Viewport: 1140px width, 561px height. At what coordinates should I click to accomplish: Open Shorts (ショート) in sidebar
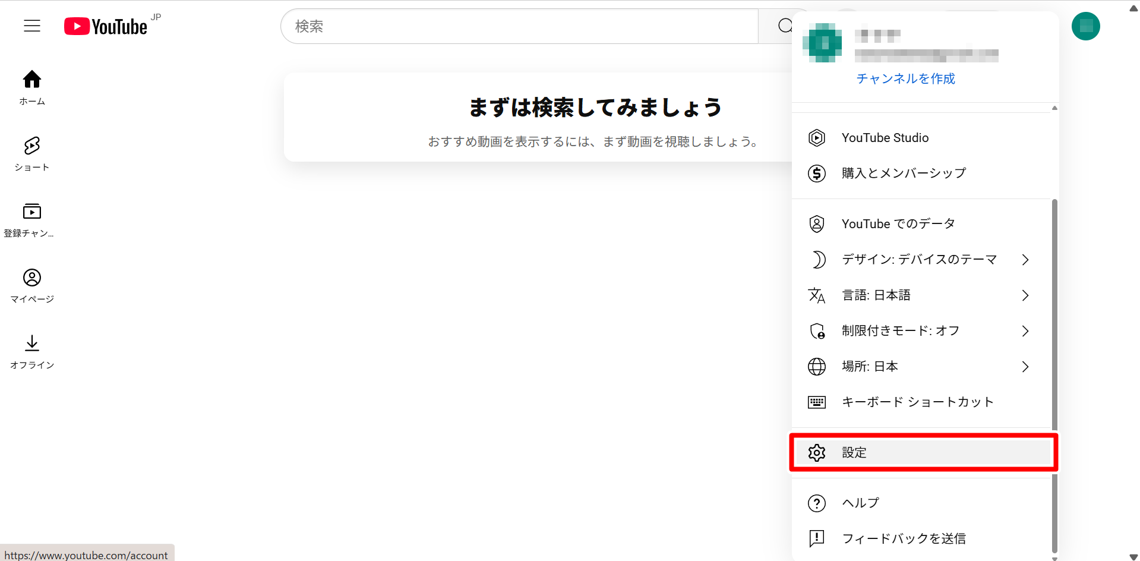[x=32, y=153]
